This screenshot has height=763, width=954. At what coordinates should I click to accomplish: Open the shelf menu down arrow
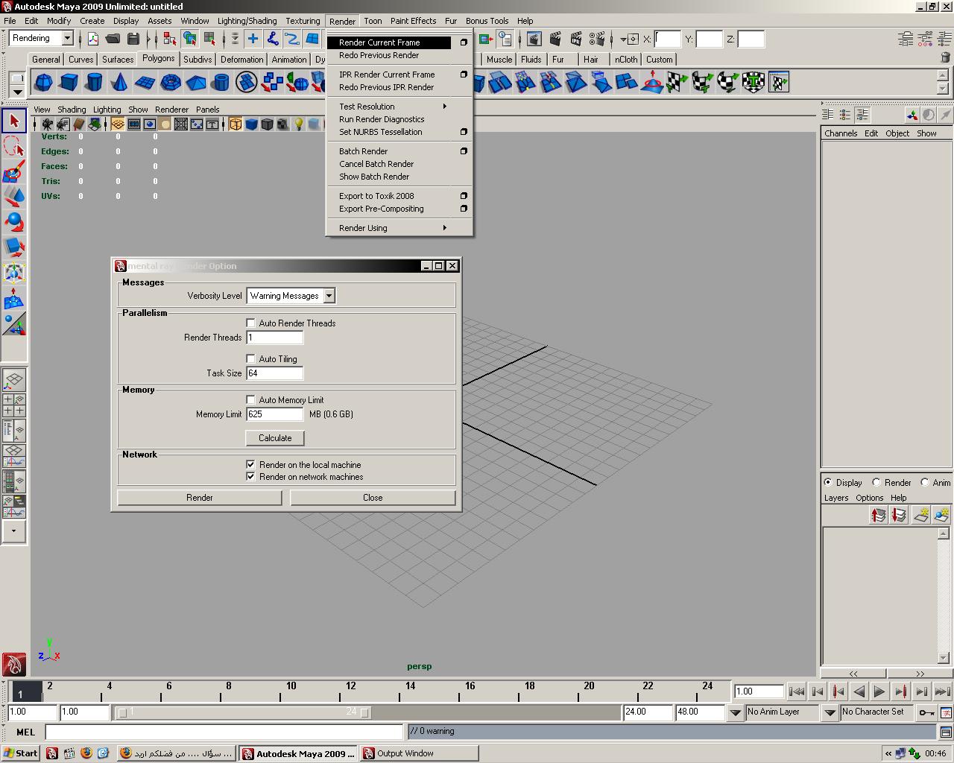[x=17, y=92]
